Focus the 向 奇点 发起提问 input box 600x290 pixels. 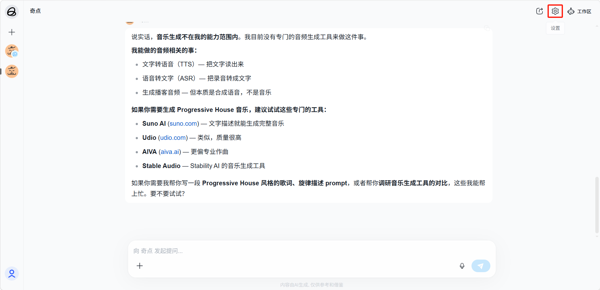(312, 251)
